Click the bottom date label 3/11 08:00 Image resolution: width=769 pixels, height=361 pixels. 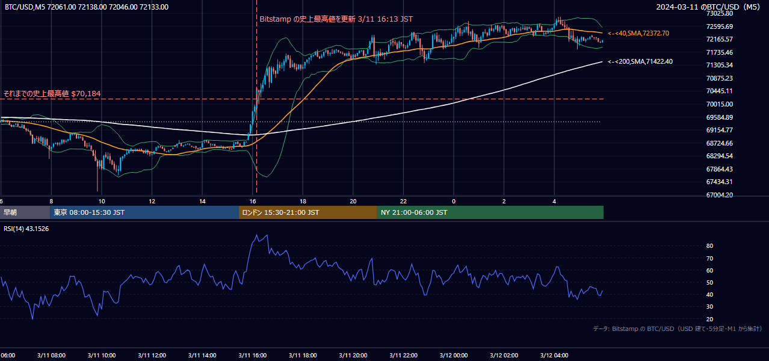51,355
